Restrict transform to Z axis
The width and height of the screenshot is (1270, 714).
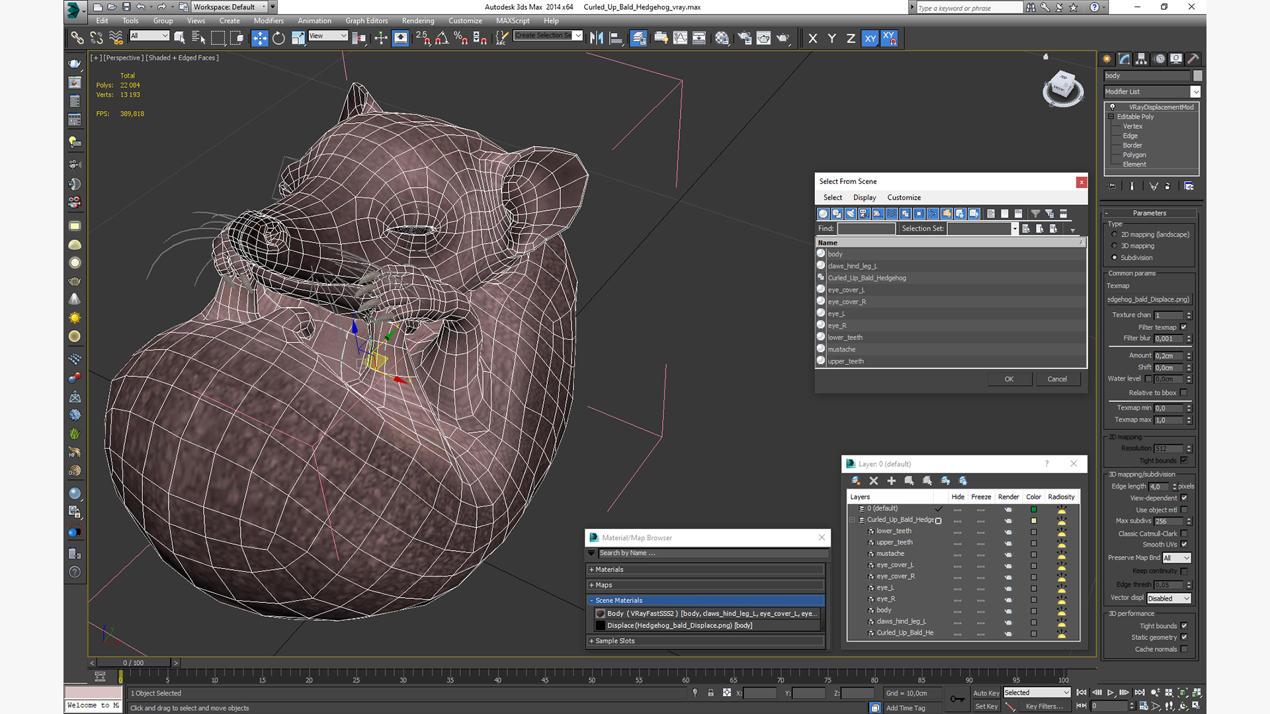tap(851, 38)
